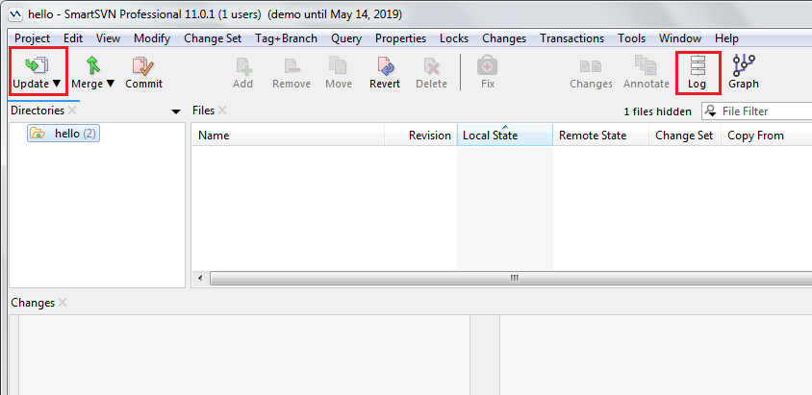This screenshot has width=812, height=395.
Task: Open the Directories panel options arrow
Action: tap(176, 111)
